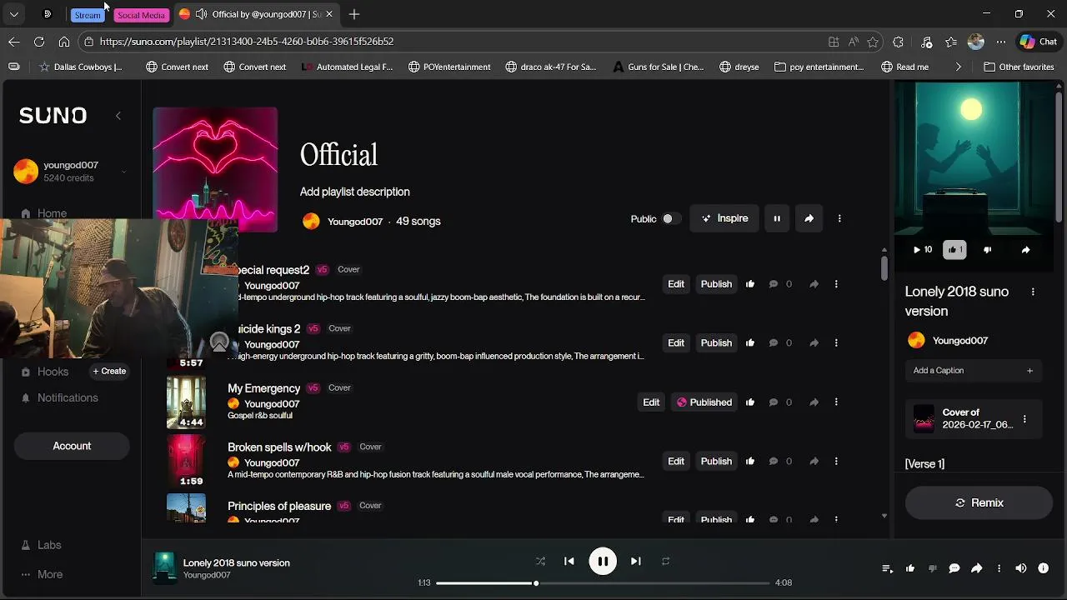
Task: Open the Account button in the sidebar
Action: 72,446
